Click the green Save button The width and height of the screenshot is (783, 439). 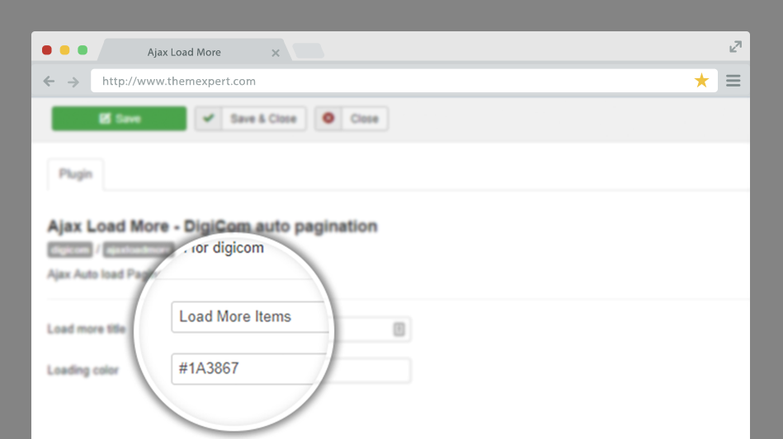119,119
